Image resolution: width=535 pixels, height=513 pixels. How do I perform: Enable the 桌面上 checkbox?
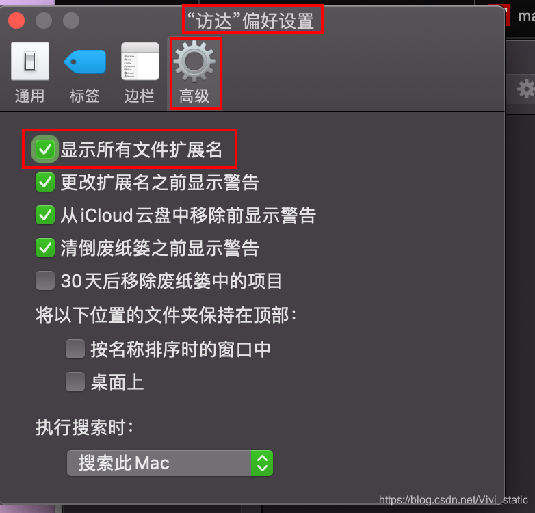75,382
